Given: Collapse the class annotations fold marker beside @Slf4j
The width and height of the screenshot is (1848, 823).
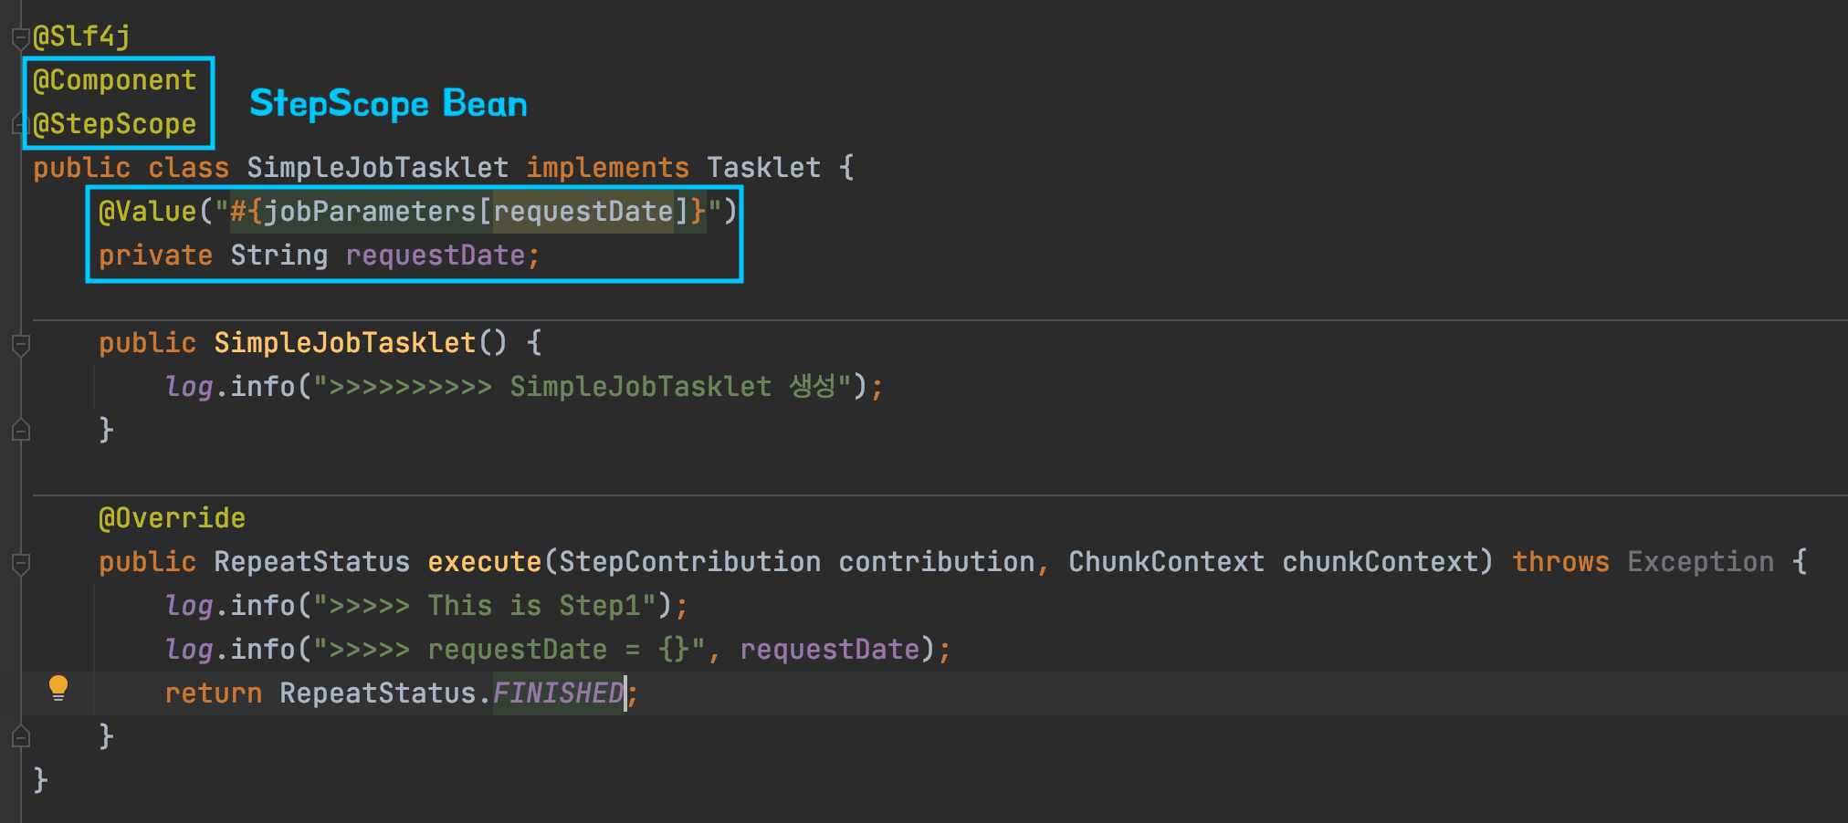Looking at the screenshot, I should click(x=20, y=37).
